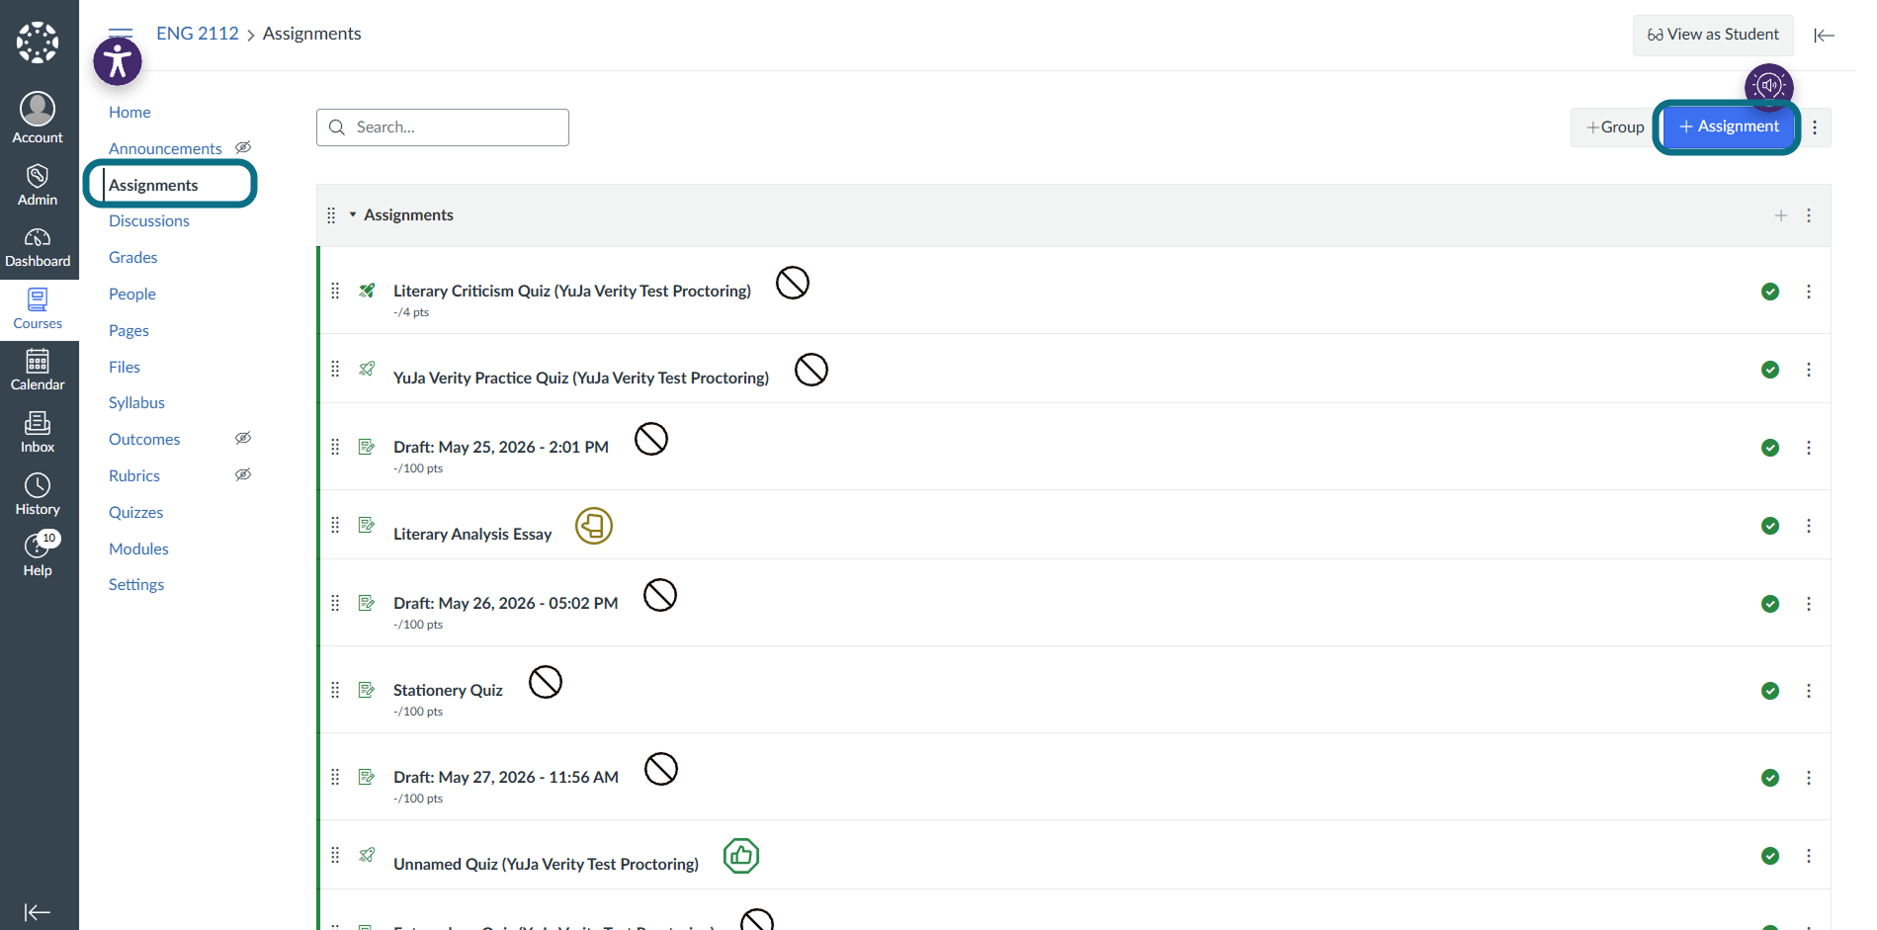
Task: Click the plus icon in Assignments group header
Action: tap(1780, 215)
